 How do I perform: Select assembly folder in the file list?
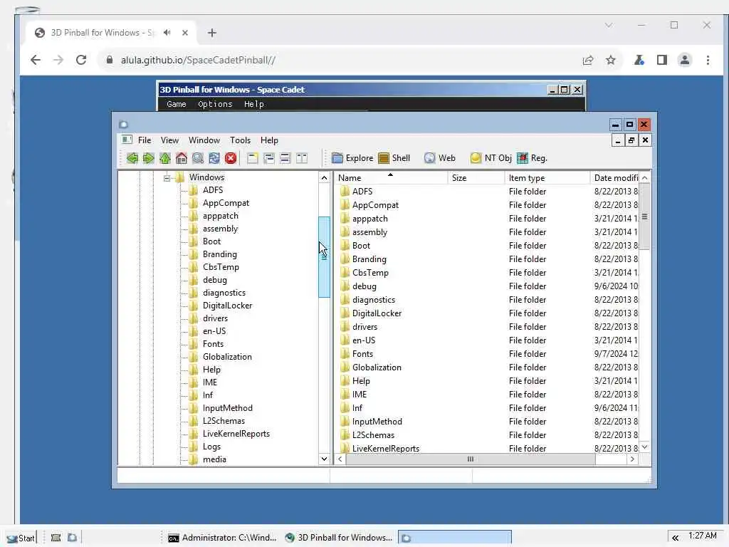(x=369, y=232)
